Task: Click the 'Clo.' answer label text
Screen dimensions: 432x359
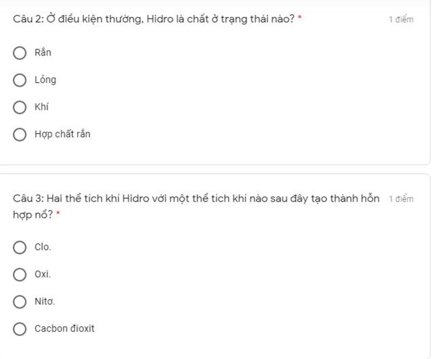Action: tap(43, 247)
